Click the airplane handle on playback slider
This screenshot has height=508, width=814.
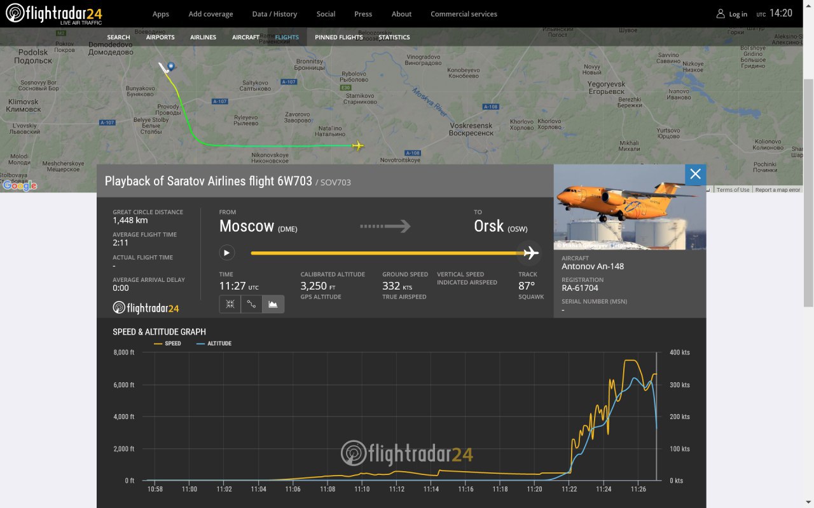pos(529,253)
